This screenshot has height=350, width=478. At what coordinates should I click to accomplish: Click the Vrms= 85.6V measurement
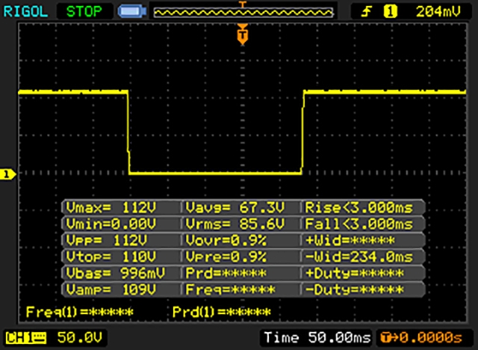click(235, 224)
